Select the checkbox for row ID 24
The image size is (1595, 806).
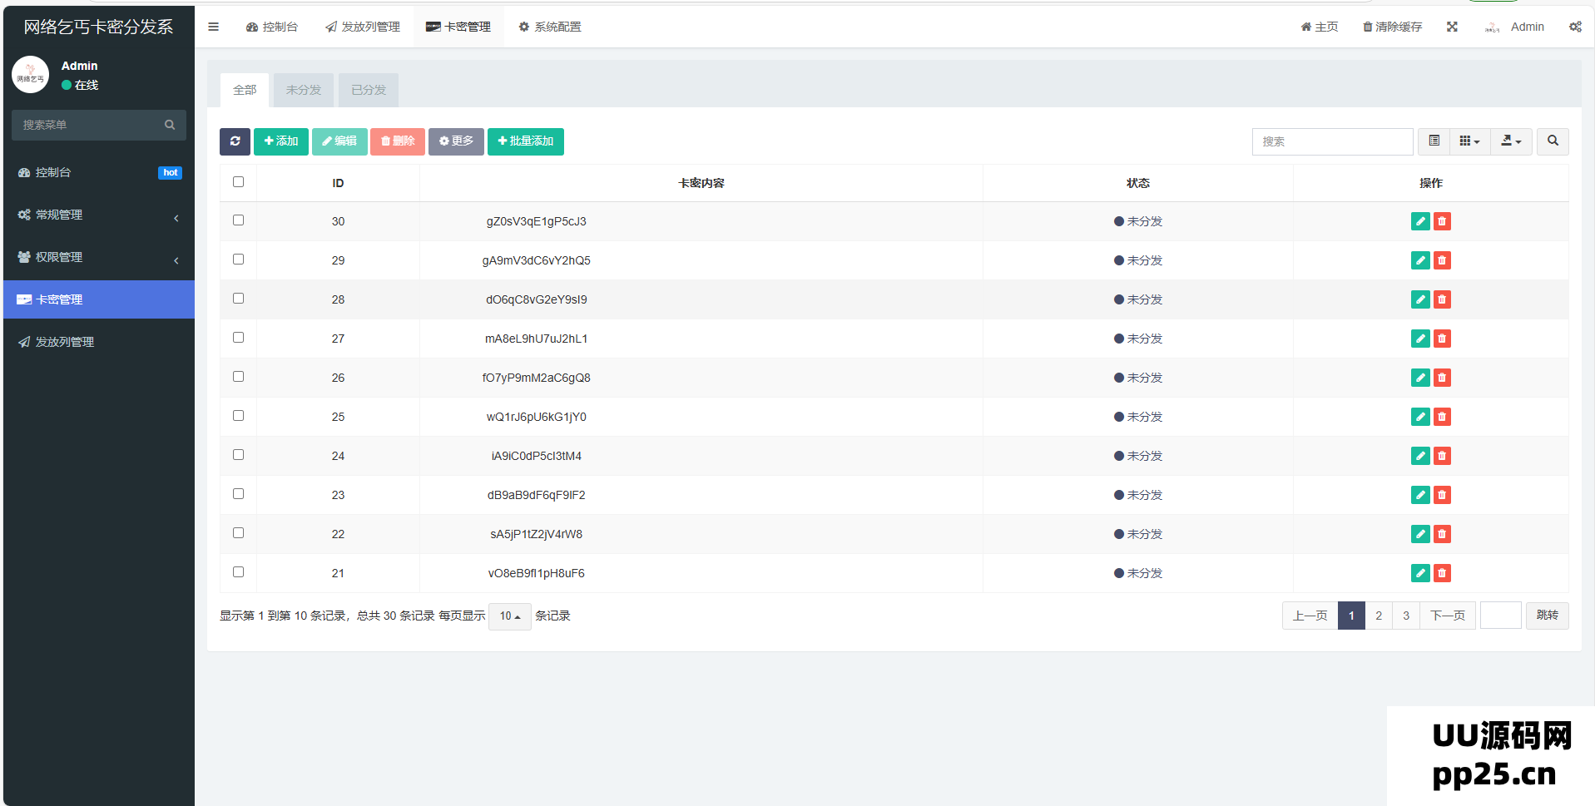tap(238, 455)
